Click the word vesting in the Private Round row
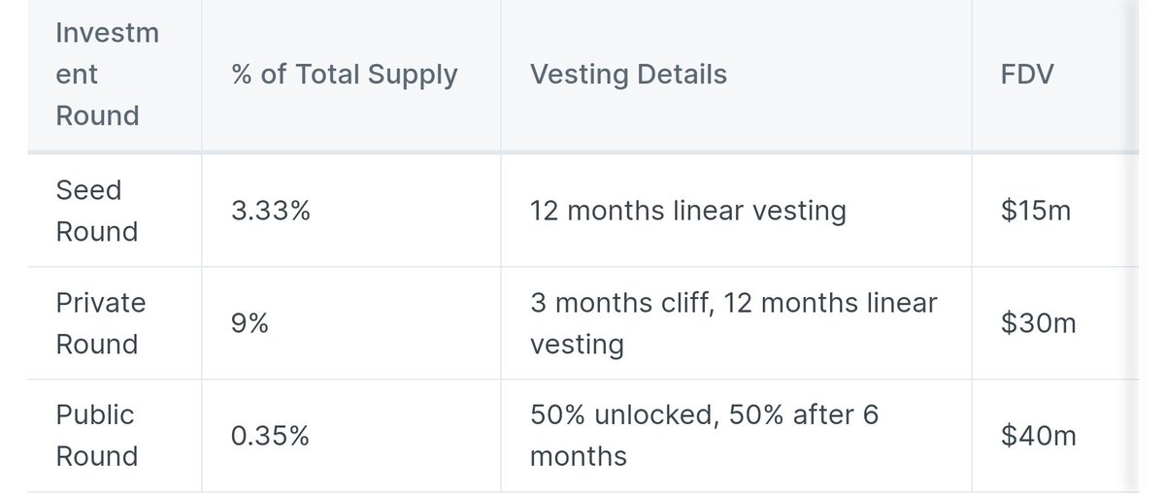1165x494 pixels. pyautogui.click(x=577, y=344)
